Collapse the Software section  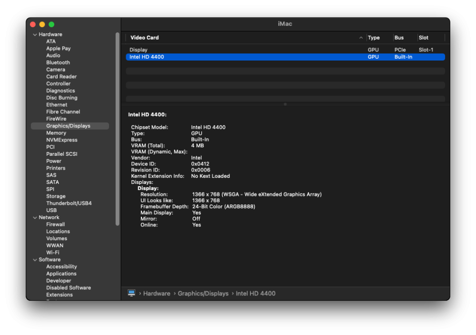click(x=35, y=260)
